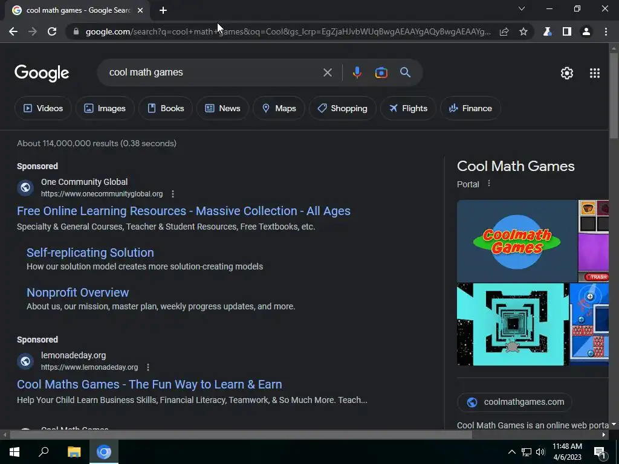Screen dimensions: 619x464
Task: Open the browser side panel
Action: click(567, 31)
